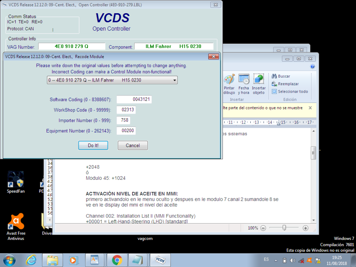Screen dimensions: 356x267
Task: Open Reemplazar (replace) in WordPad ribbon
Action: [285, 84]
